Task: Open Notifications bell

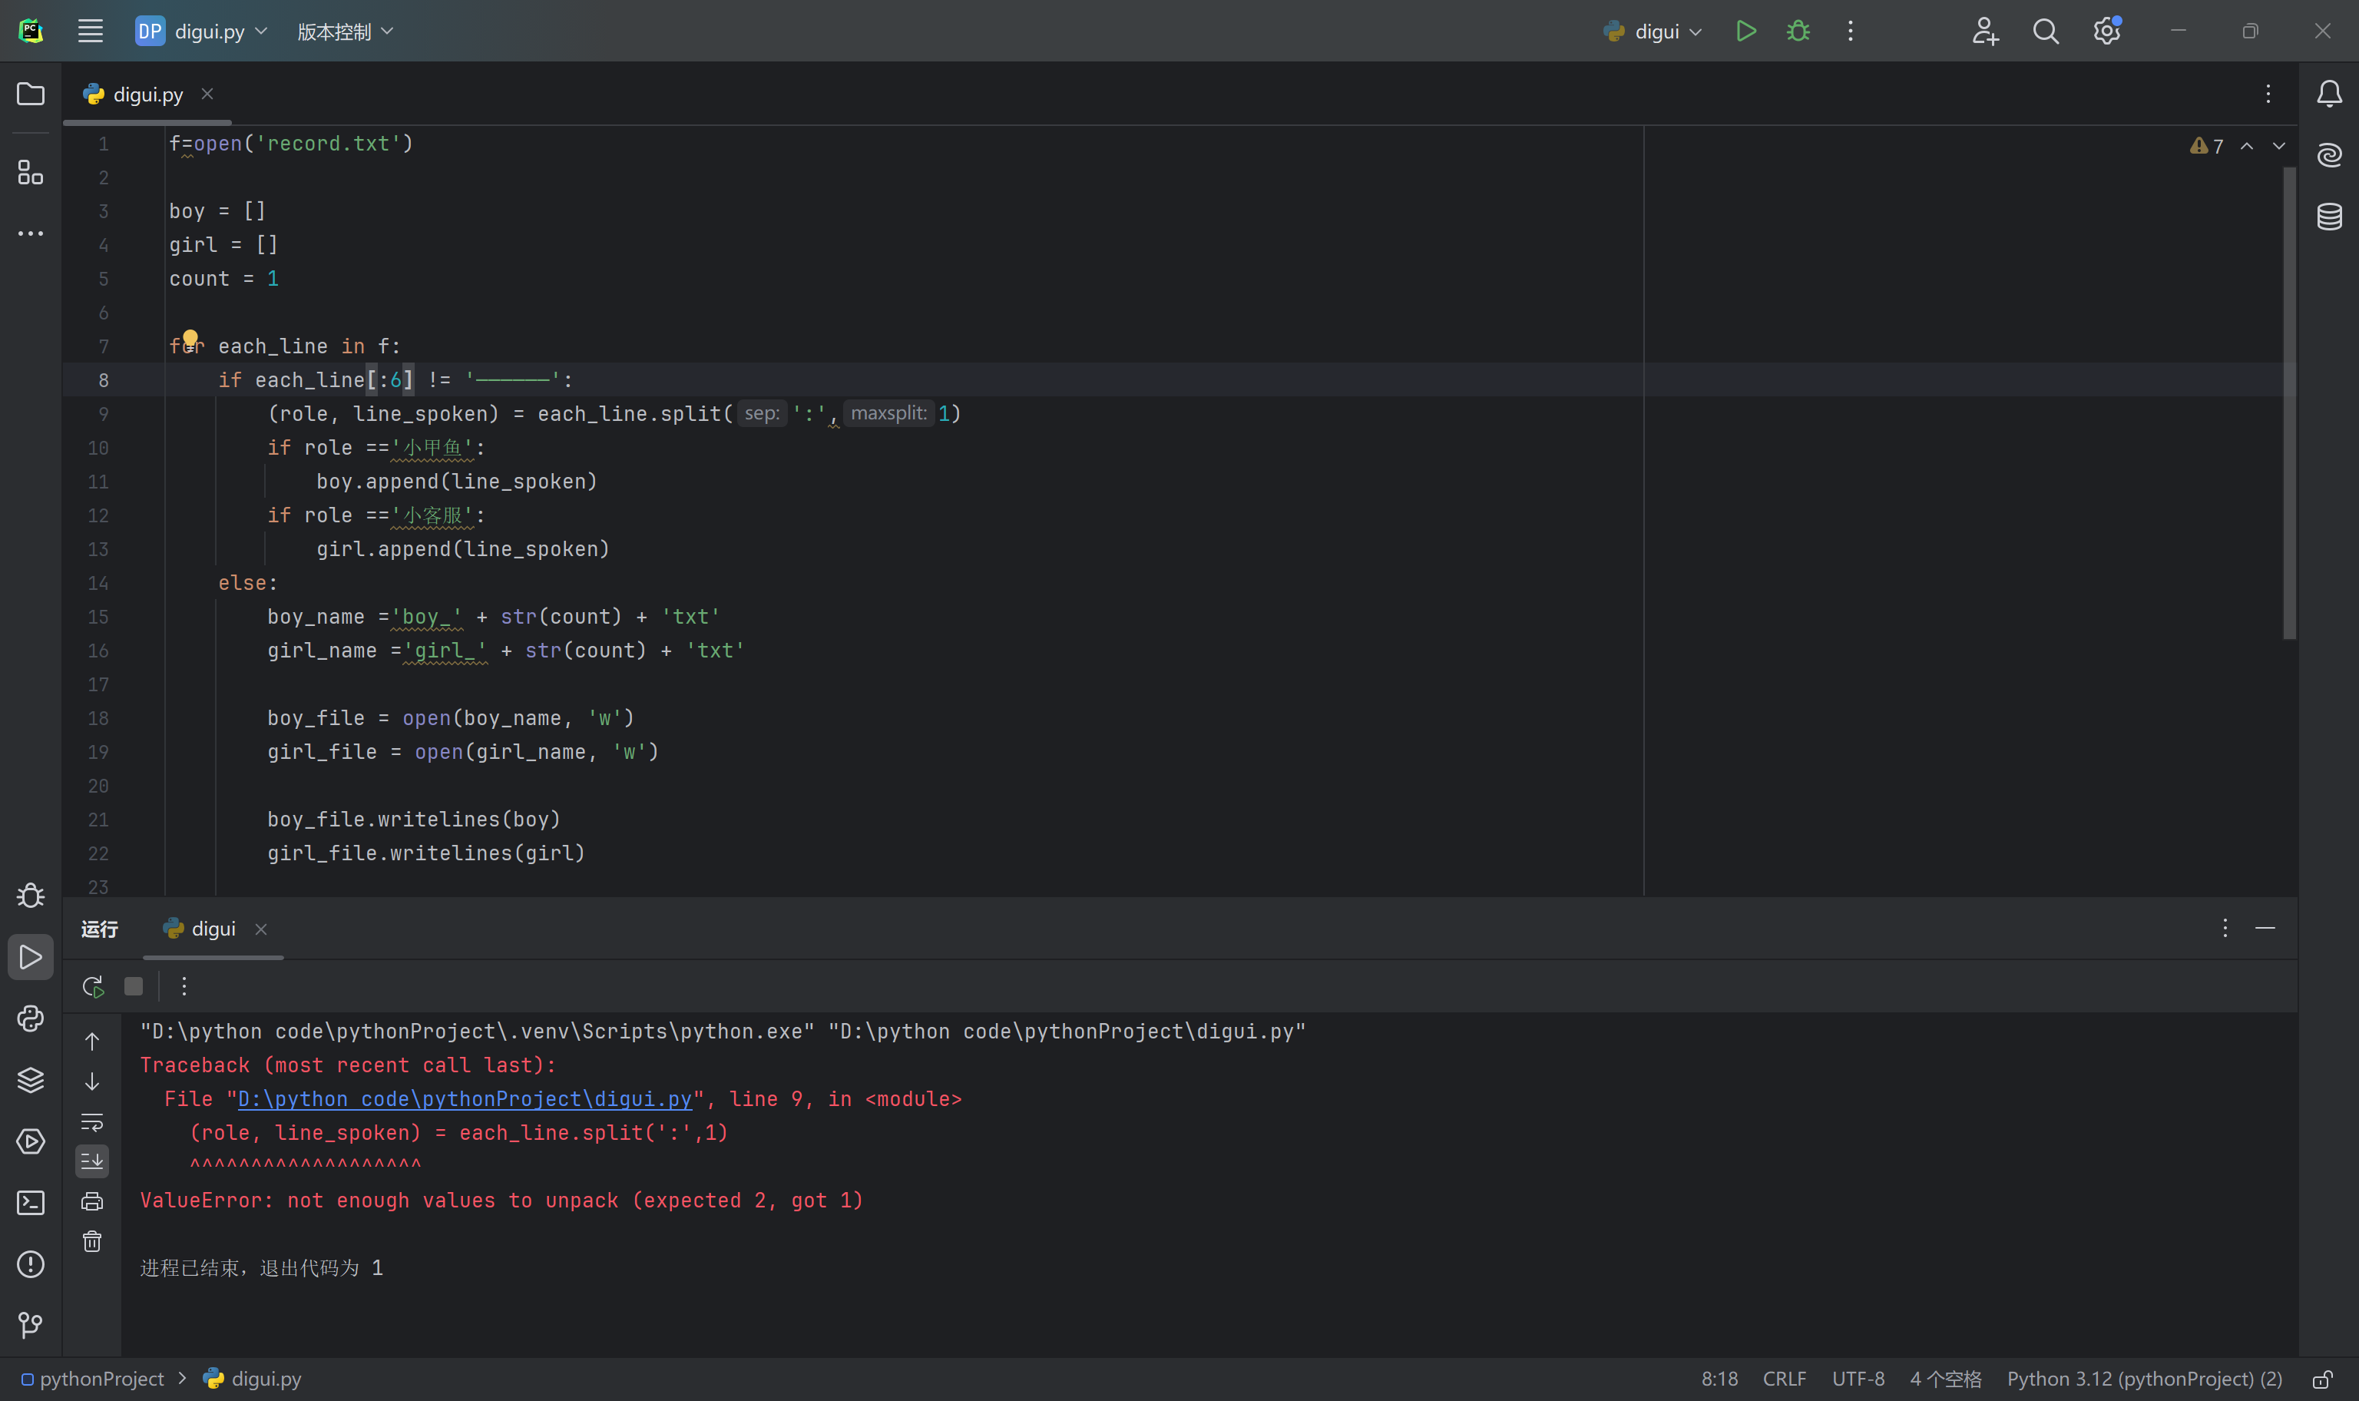Action: pos(2329,94)
